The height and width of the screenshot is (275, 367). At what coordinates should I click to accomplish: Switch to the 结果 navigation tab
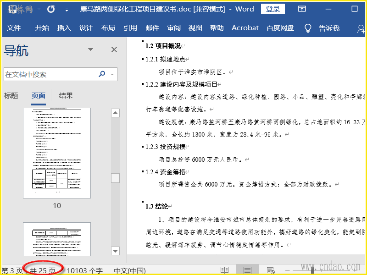tap(66, 95)
